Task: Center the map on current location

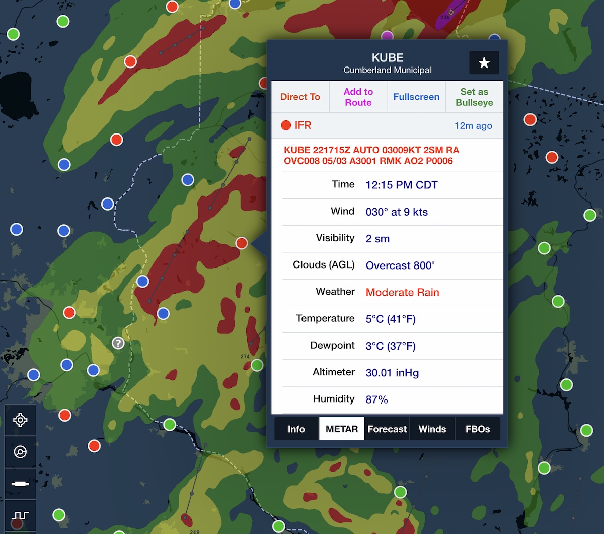Action: (x=20, y=420)
